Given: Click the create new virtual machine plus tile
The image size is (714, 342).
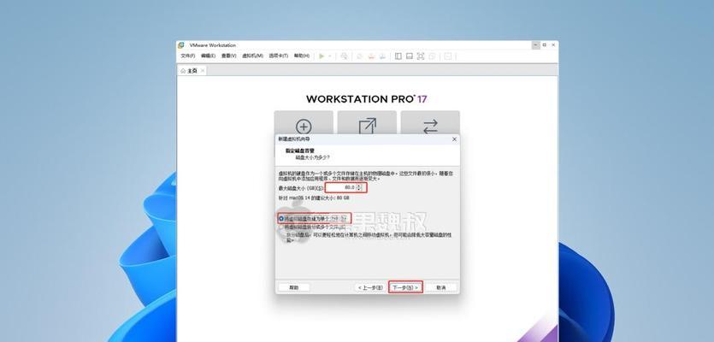Looking at the screenshot, I should point(304,127).
